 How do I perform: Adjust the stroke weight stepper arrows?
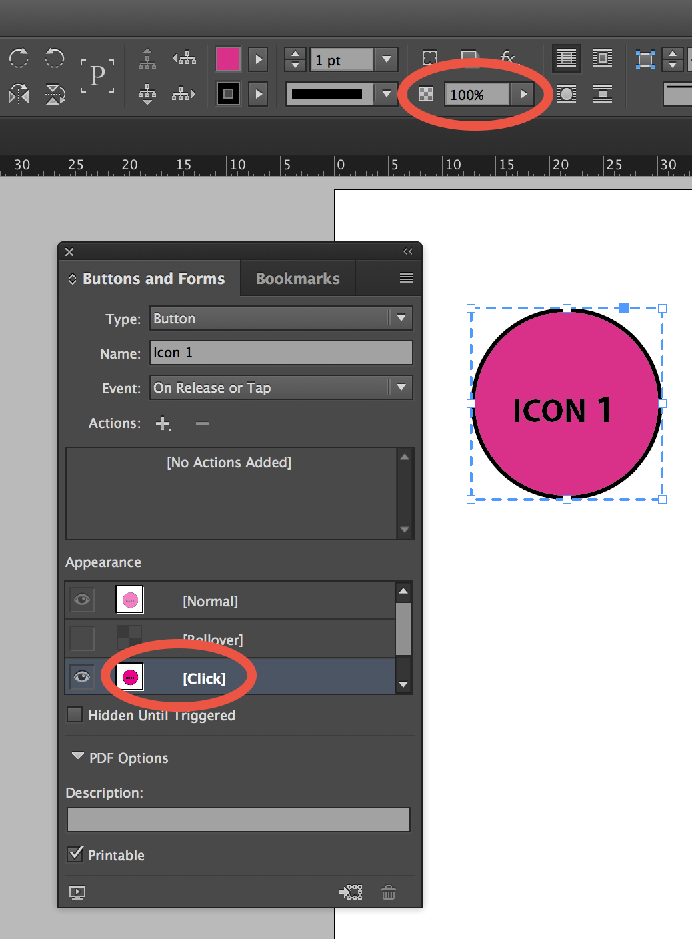(295, 59)
